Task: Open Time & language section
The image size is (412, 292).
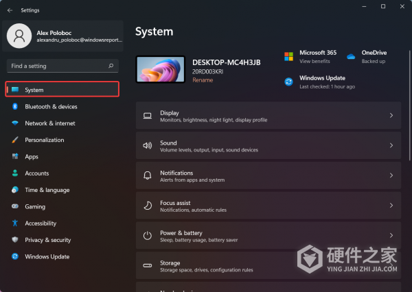Action: point(47,190)
